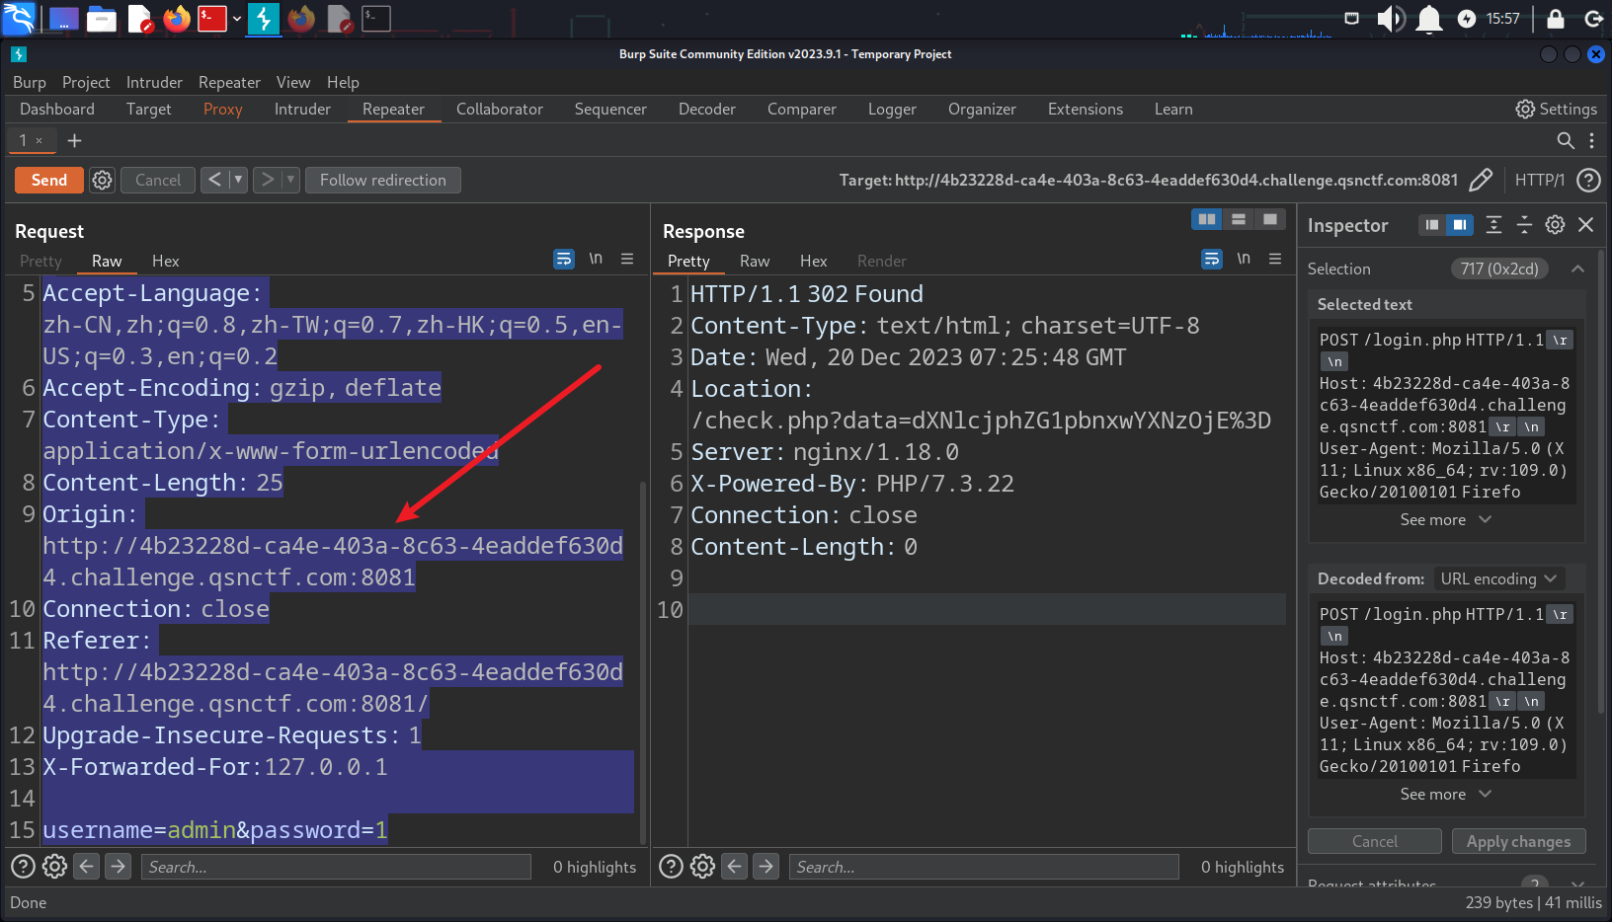Open the Intruder menu
This screenshot has height=922, width=1612.
coord(154,82)
